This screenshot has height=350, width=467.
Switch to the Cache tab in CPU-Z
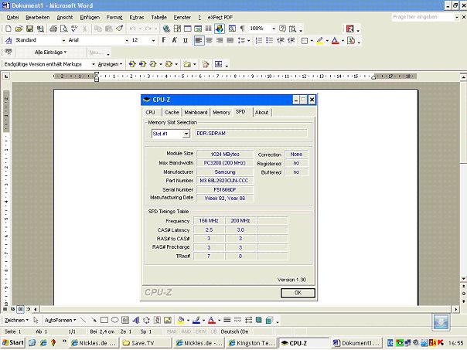pyautogui.click(x=172, y=112)
